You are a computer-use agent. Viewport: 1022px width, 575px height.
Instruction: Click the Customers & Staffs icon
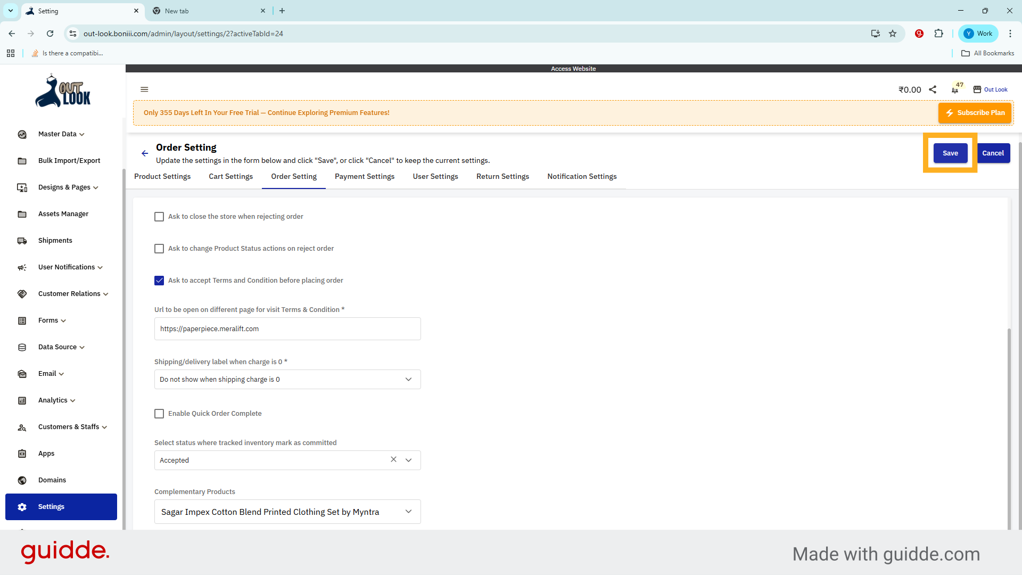click(22, 427)
